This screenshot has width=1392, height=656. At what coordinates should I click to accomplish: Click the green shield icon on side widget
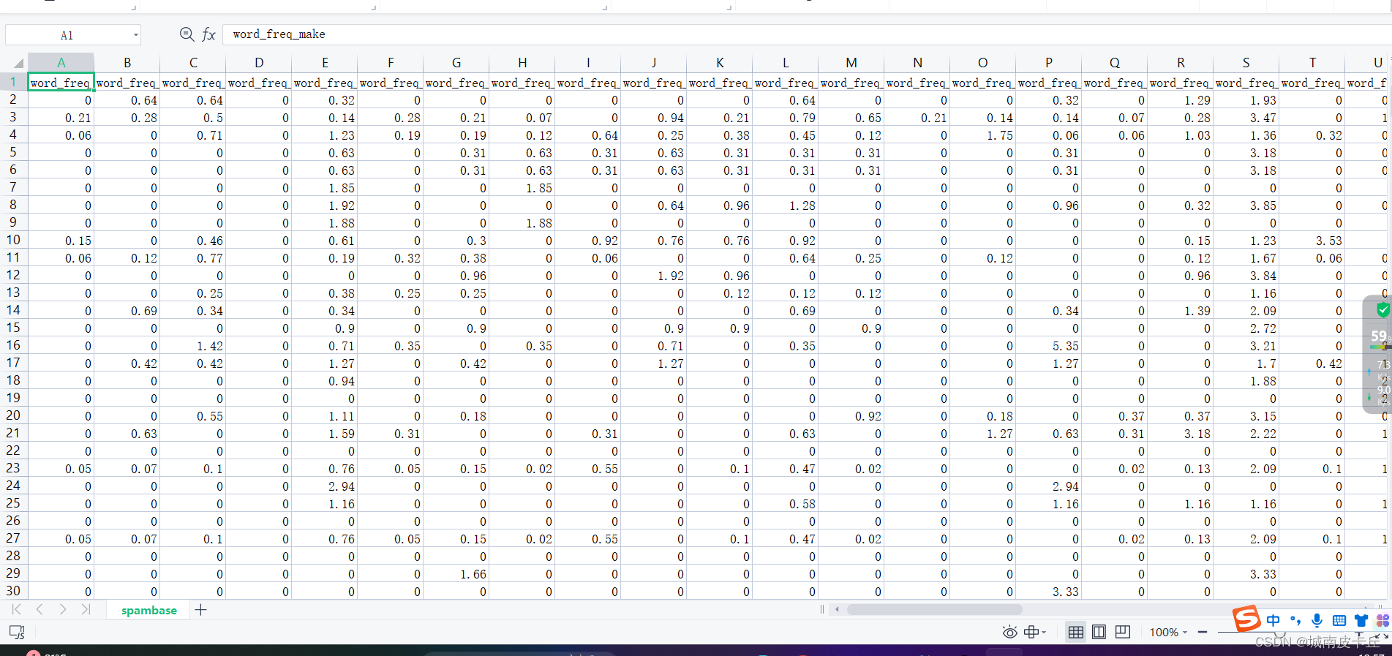[1382, 310]
